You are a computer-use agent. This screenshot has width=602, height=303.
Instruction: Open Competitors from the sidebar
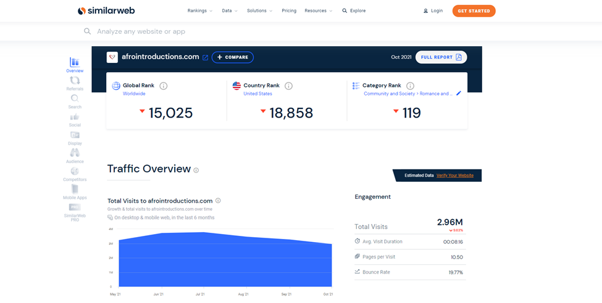coord(75,173)
